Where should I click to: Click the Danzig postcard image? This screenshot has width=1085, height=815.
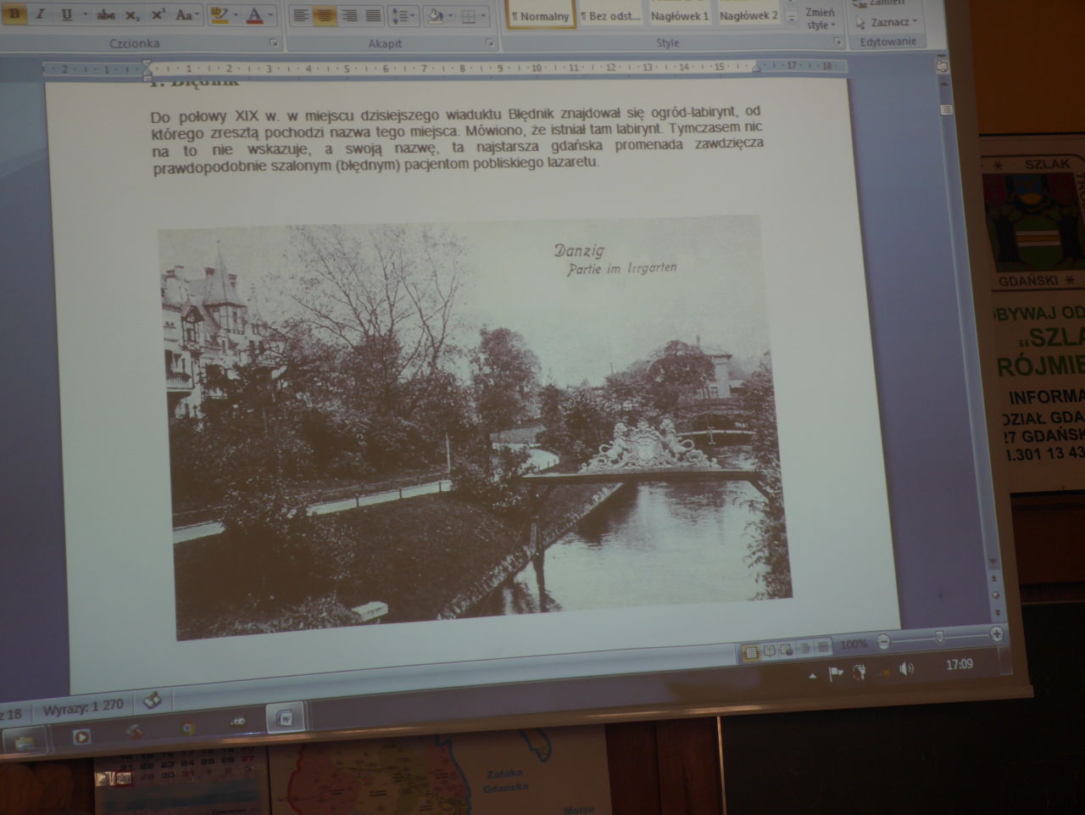(475, 424)
